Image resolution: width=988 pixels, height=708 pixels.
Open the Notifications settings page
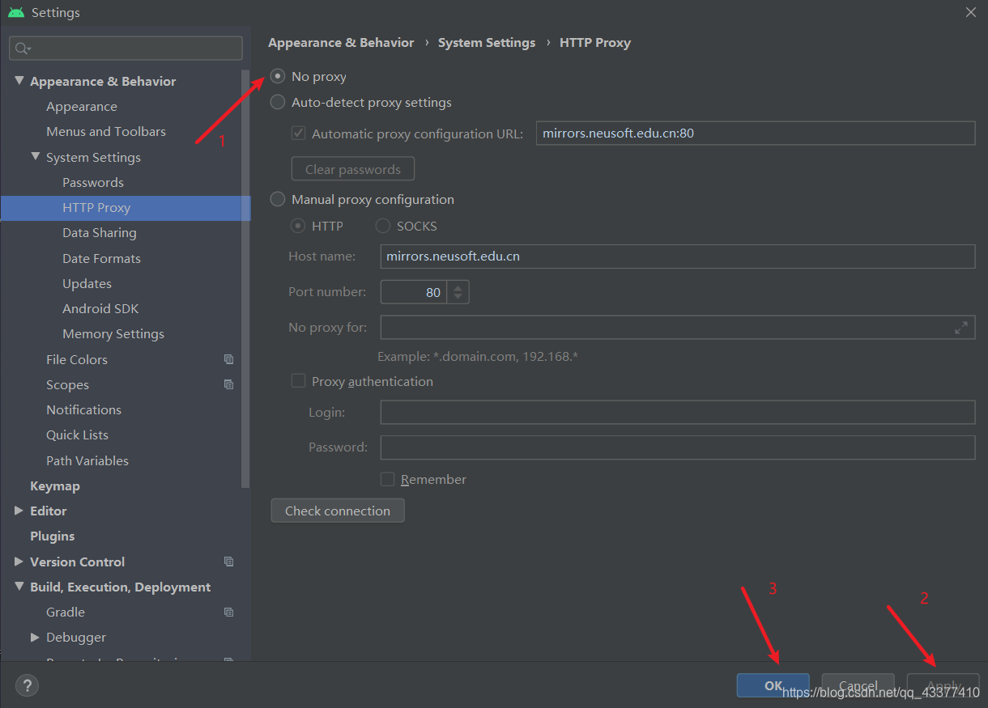point(83,409)
